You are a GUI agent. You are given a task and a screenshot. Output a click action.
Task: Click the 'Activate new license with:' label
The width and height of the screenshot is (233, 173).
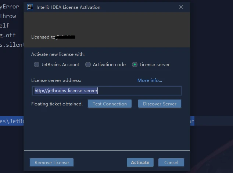[58, 54]
